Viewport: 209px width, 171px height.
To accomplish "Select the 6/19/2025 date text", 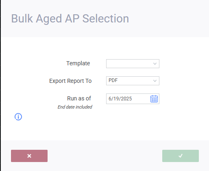I will pyautogui.click(x=120, y=99).
